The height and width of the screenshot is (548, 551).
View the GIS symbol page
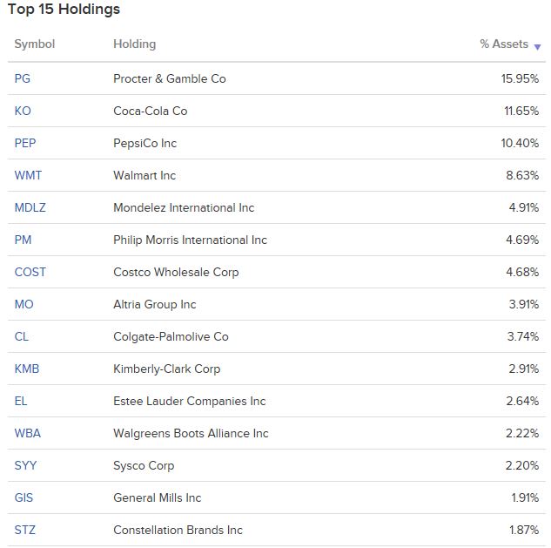point(24,497)
